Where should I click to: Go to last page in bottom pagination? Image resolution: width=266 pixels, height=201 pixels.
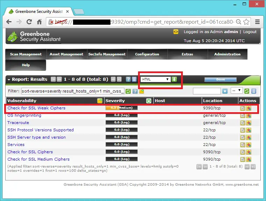point(253,167)
